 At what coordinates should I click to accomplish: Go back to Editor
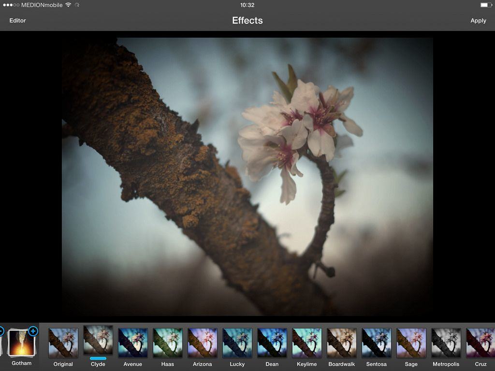tap(17, 21)
